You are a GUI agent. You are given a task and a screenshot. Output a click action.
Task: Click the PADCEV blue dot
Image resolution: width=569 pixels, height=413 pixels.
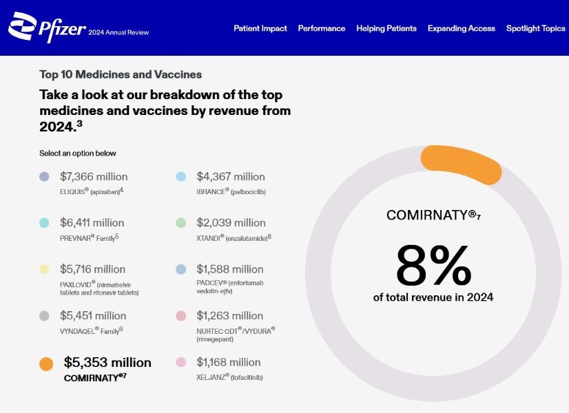180,269
